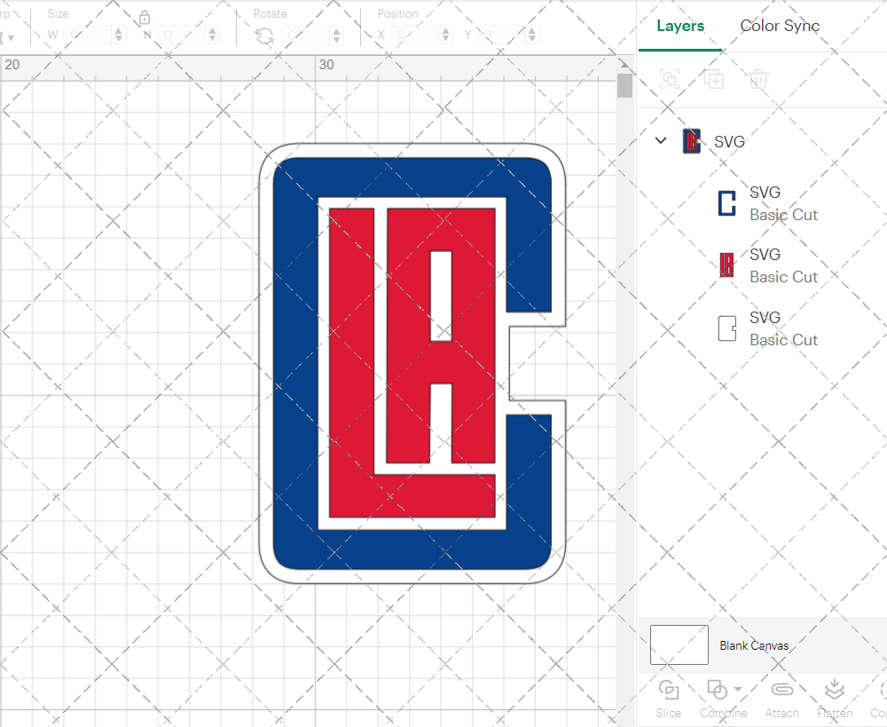Click the Attach tool
The height and width of the screenshot is (727, 887).
[781, 699]
